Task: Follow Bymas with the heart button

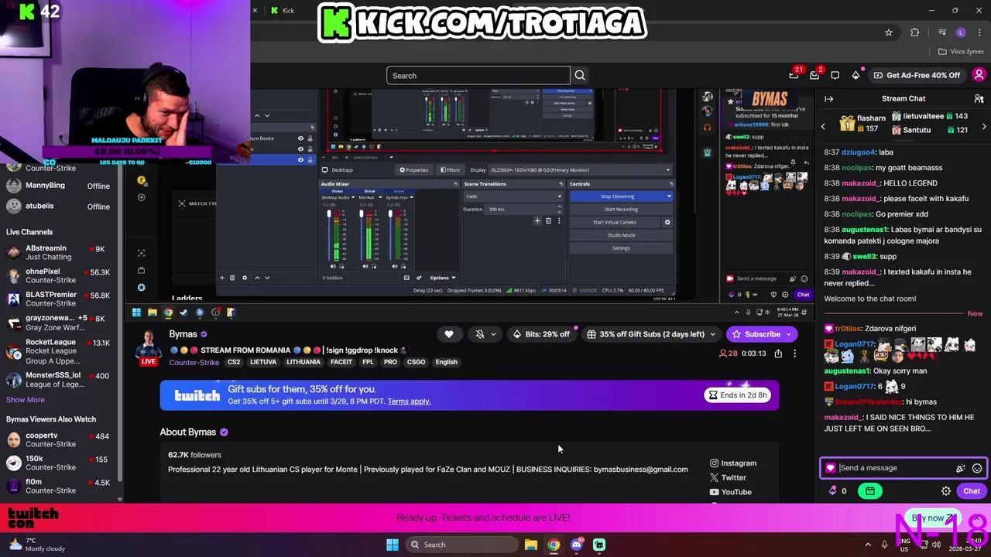Action: [x=449, y=334]
